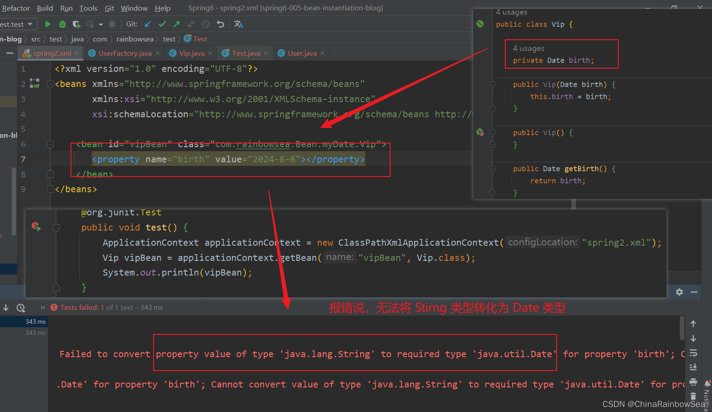Open the Window menu
712x412 pixels.
coord(134,8)
